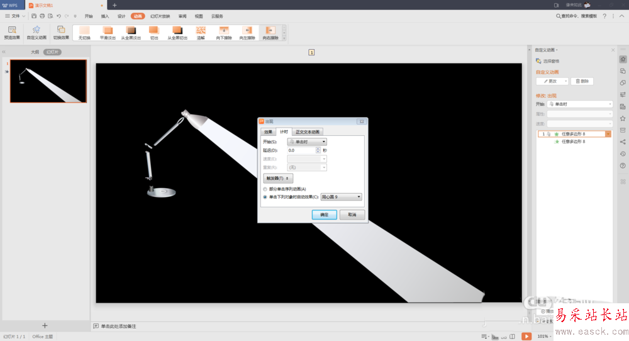Switch to the 计时 timing tab
This screenshot has width=629, height=341.
(284, 131)
